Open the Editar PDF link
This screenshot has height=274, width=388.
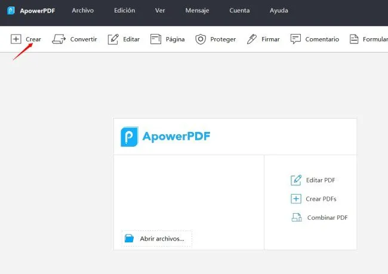[321, 180]
